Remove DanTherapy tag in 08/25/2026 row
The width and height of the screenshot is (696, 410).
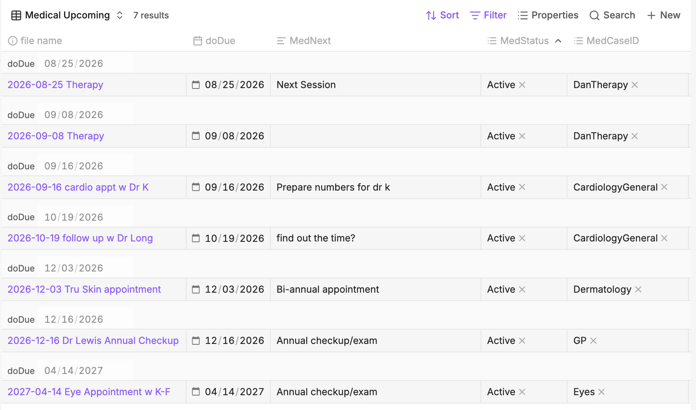pyautogui.click(x=635, y=85)
